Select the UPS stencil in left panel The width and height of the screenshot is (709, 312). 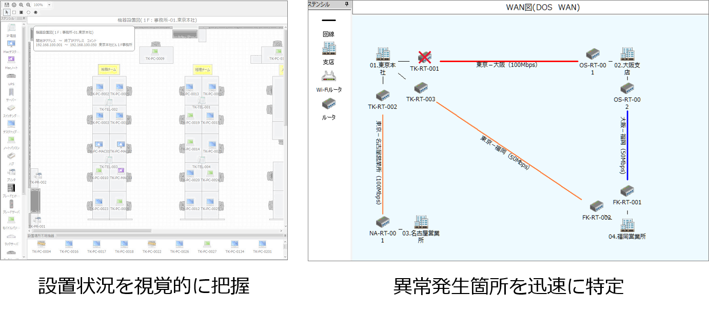point(11,76)
